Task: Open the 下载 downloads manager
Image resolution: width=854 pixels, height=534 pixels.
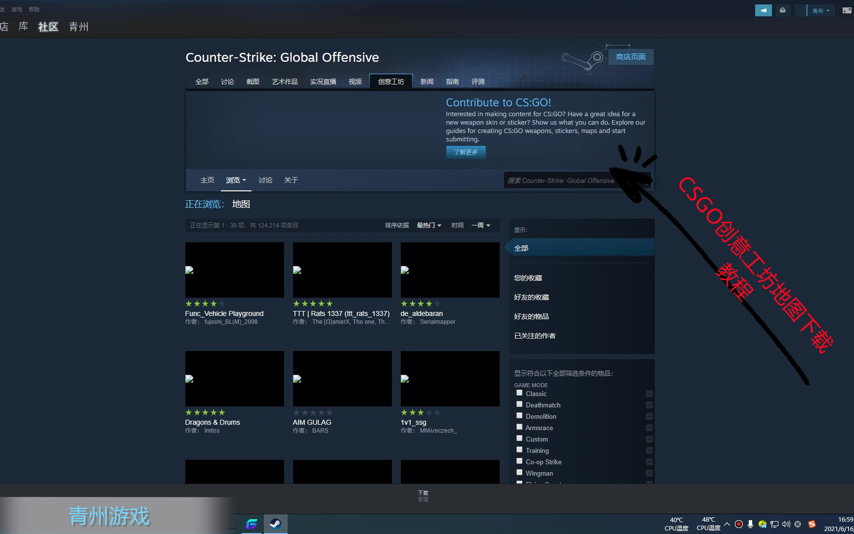Action: [x=423, y=496]
